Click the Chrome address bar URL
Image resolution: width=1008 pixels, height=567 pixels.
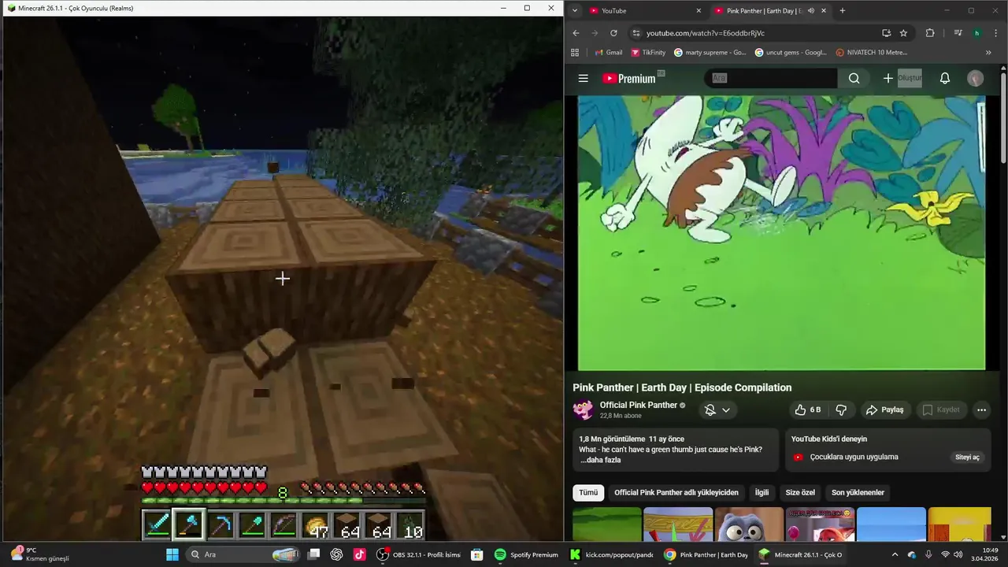tap(705, 33)
